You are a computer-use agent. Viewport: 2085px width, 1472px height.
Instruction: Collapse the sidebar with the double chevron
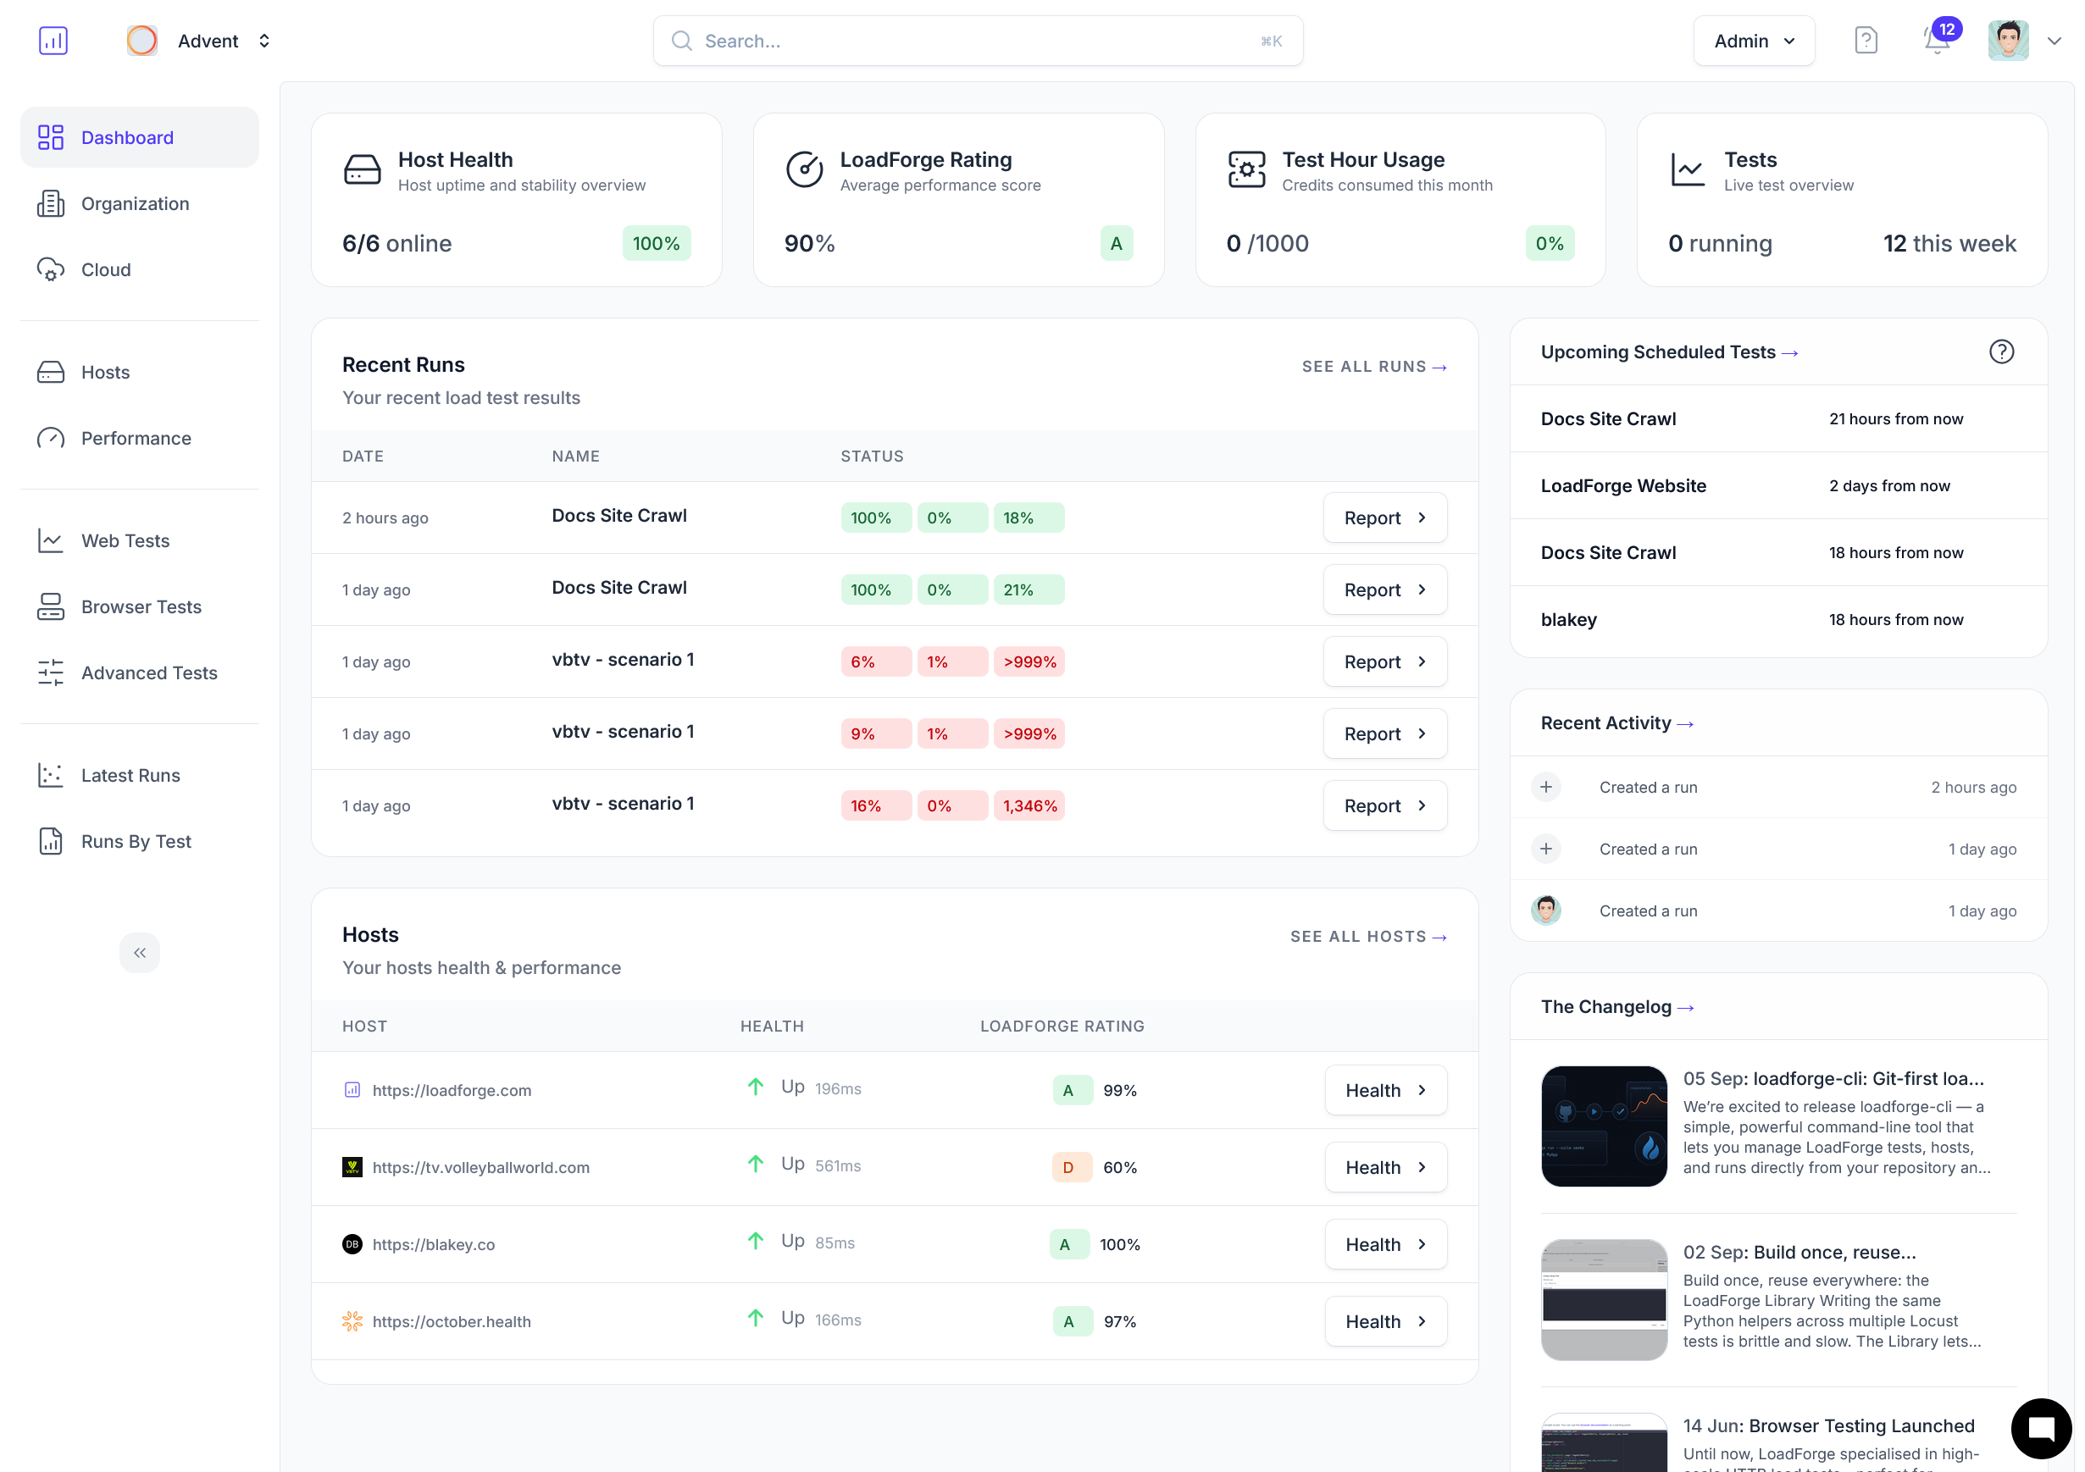pos(139,953)
